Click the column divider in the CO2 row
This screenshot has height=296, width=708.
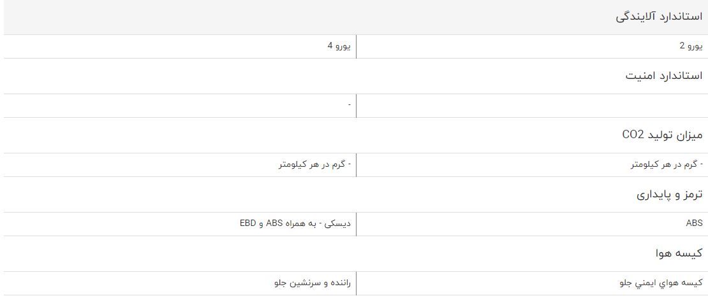(356, 165)
